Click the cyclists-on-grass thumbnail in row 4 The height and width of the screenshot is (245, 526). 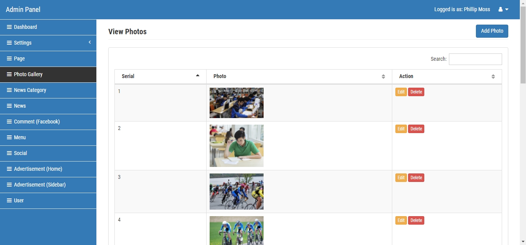[237, 230]
